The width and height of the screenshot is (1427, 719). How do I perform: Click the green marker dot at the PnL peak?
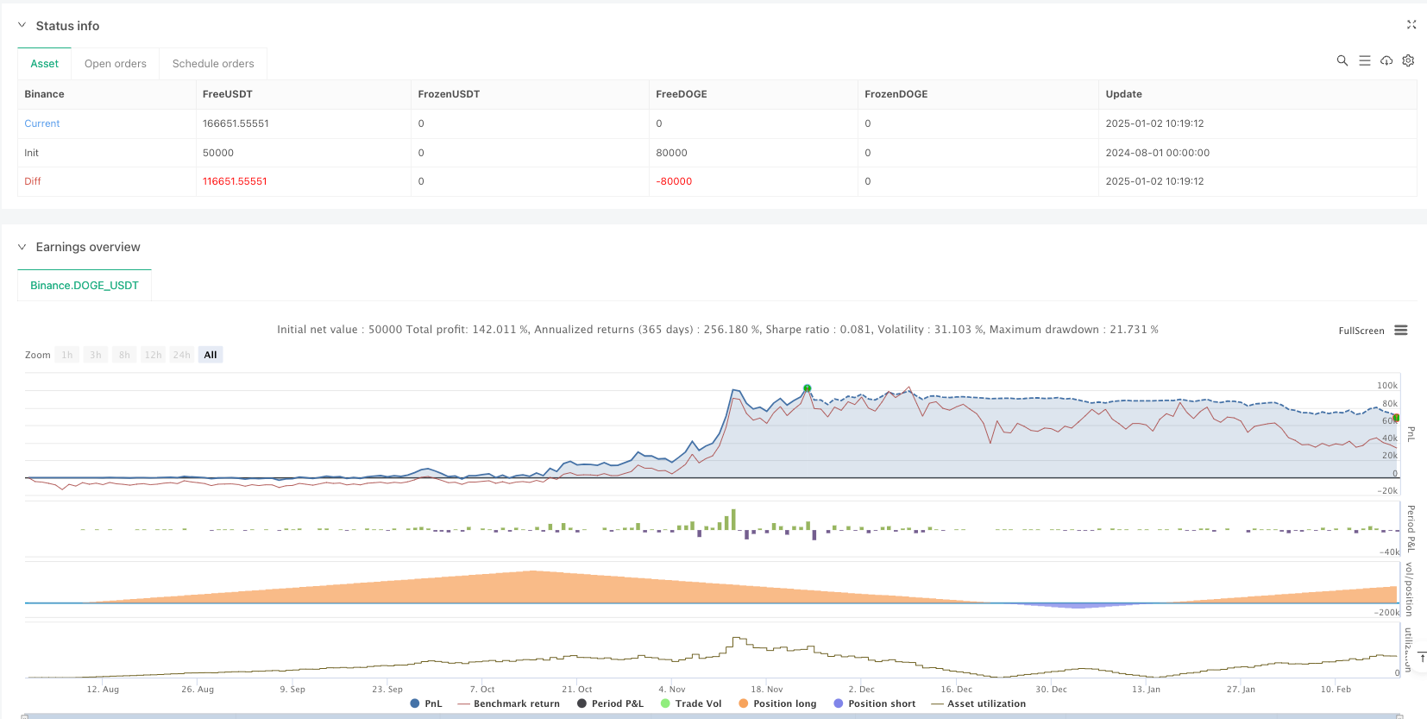click(x=807, y=388)
